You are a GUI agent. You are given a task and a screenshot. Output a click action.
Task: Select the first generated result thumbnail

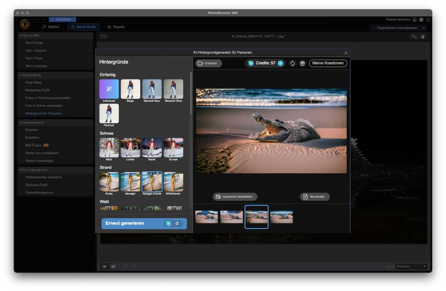point(207,217)
